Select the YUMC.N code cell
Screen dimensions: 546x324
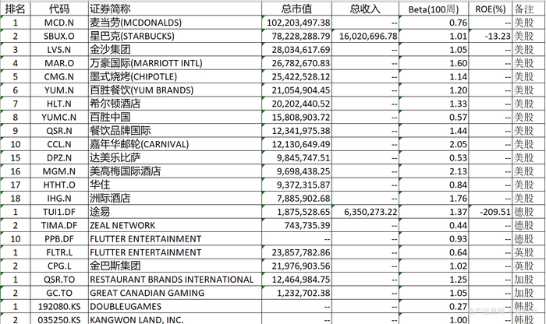tap(59, 117)
